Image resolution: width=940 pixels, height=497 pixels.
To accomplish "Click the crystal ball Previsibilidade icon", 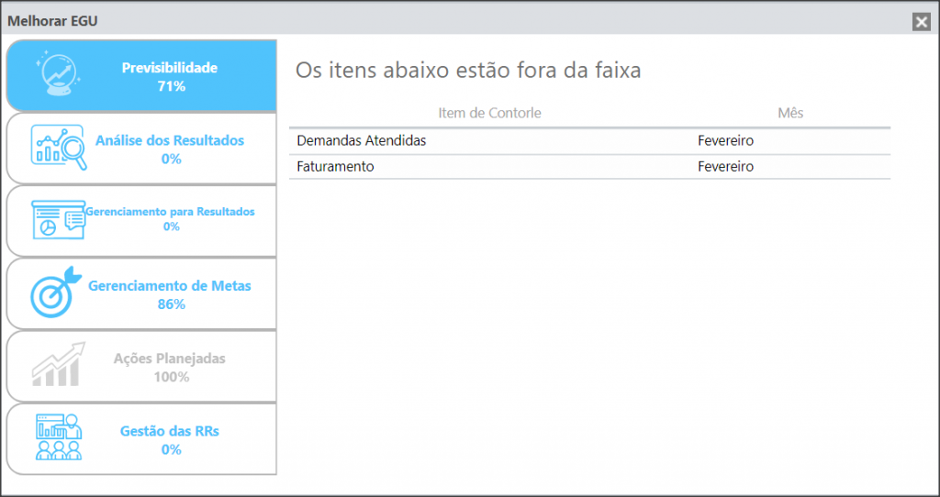I will coord(58,75).
